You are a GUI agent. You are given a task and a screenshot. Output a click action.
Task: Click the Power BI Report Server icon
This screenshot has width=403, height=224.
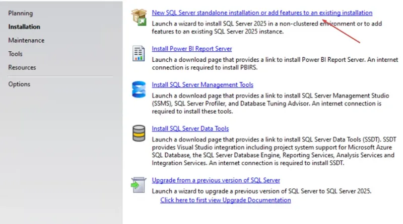pyautogui.click(x=139, y=53)
